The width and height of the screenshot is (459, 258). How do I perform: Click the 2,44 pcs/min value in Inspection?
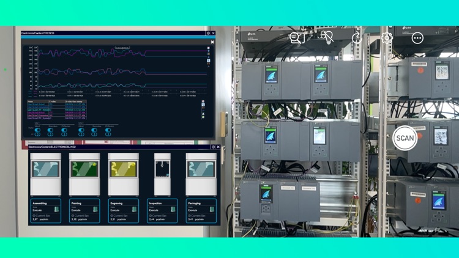(157, 219)
